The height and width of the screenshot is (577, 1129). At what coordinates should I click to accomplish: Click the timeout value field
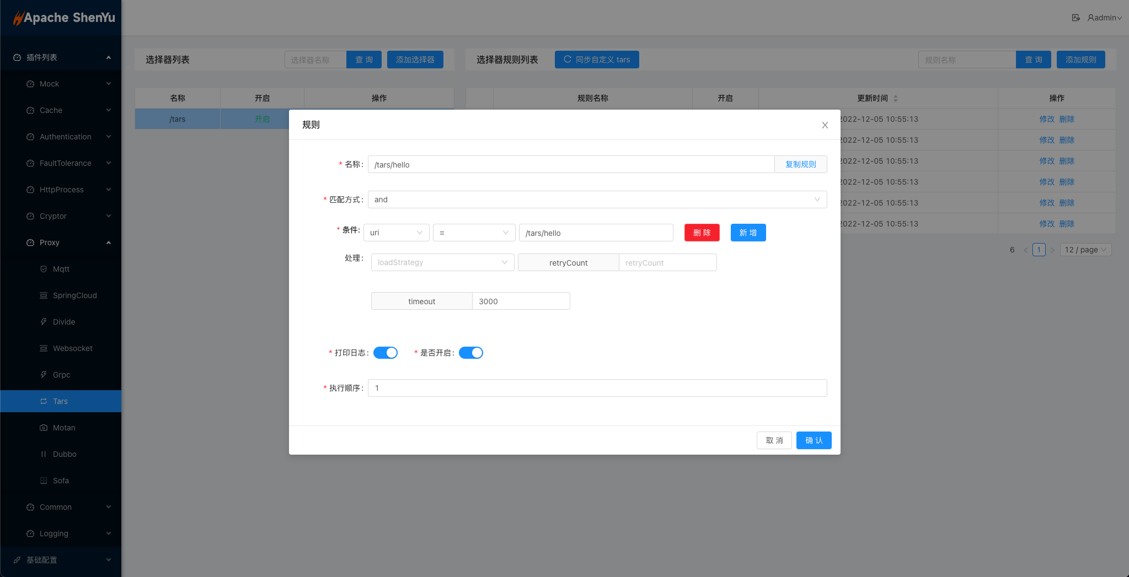point(521,301)
